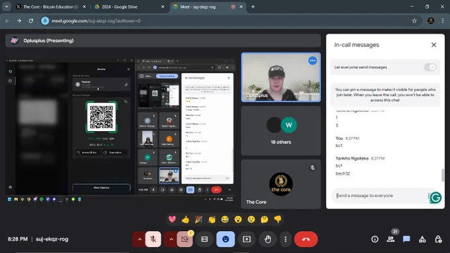450x253 pixels.
Task: Open a new browser tab
Action: point(253,7)
